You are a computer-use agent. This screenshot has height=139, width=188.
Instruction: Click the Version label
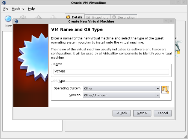click(75, 95)
